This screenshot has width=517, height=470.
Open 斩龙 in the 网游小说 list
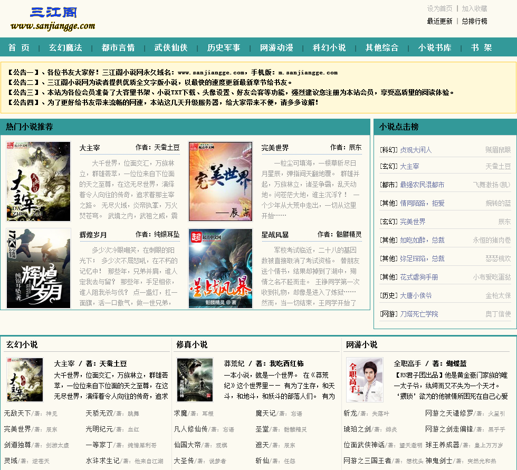point(350,413)
